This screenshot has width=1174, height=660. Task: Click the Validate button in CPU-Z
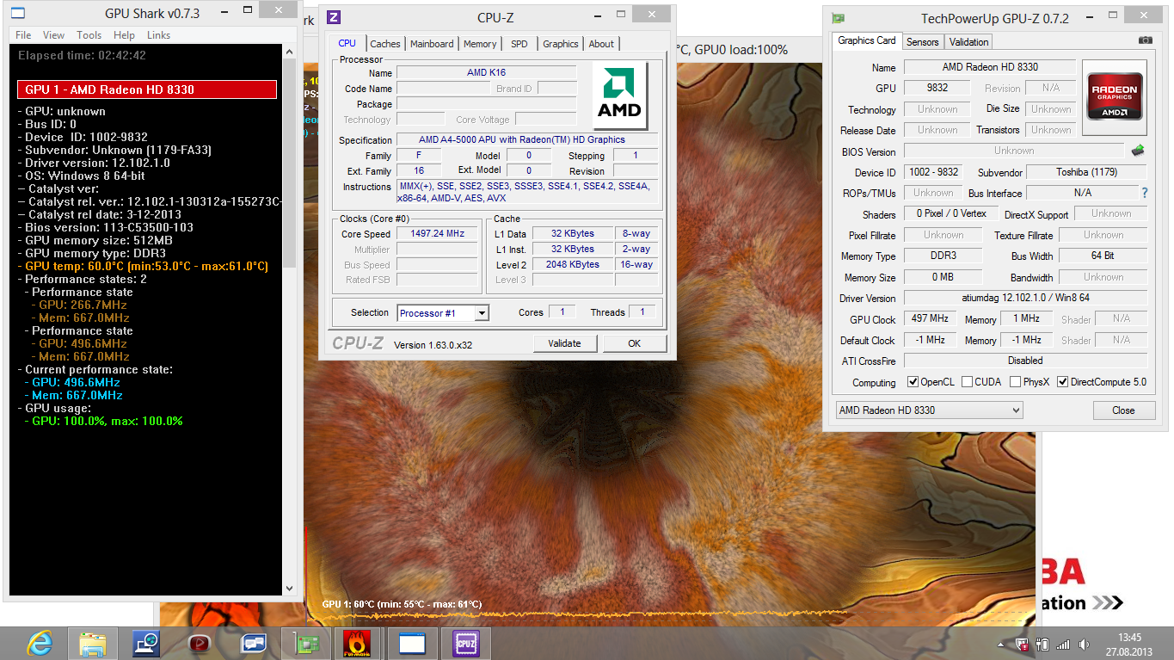(x=564, y=343)
